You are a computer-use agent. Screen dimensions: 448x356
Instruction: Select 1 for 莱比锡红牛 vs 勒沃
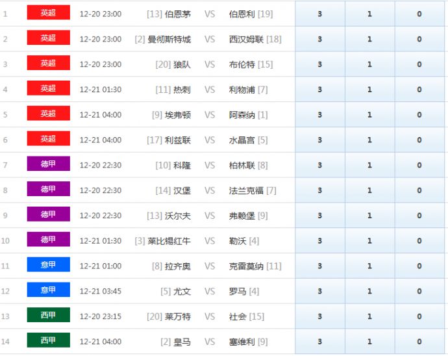click(x=370, y=240)
